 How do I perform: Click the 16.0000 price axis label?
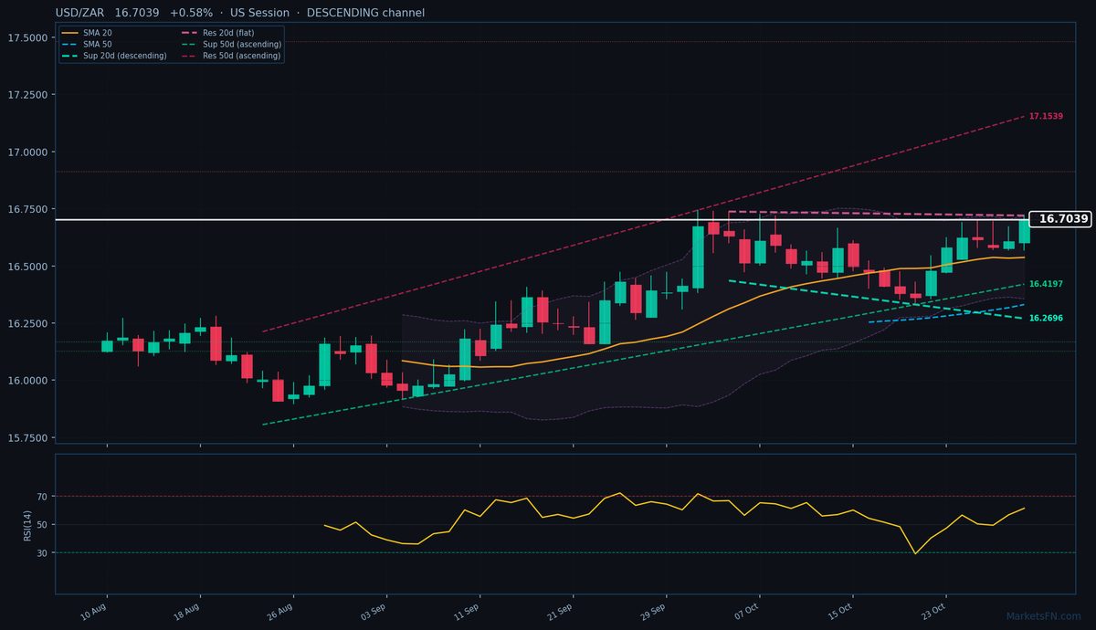point(27,381)
